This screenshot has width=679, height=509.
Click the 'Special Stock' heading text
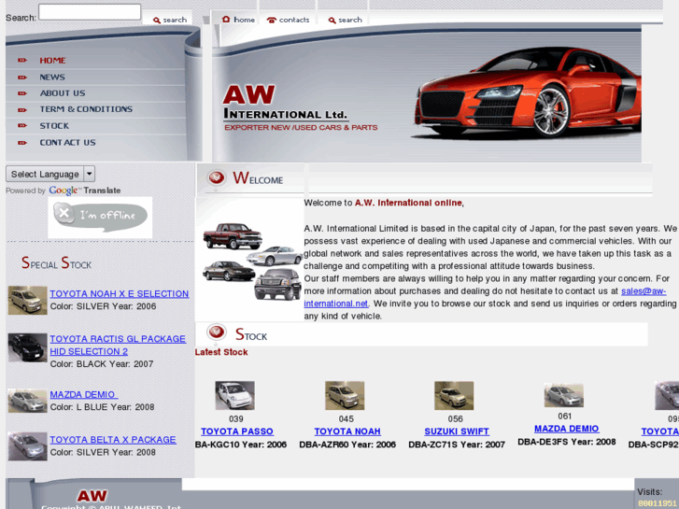tap(56, 263)
